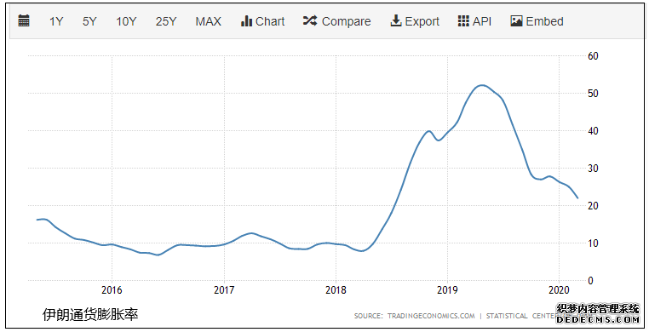
Task: Click the 20 y-axis value
Action: (x=593, y=206)
